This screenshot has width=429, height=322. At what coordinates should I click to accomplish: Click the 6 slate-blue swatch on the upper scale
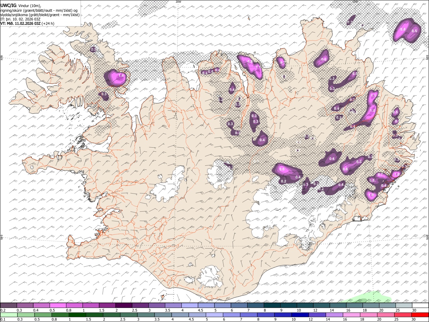tap(239, 305)
